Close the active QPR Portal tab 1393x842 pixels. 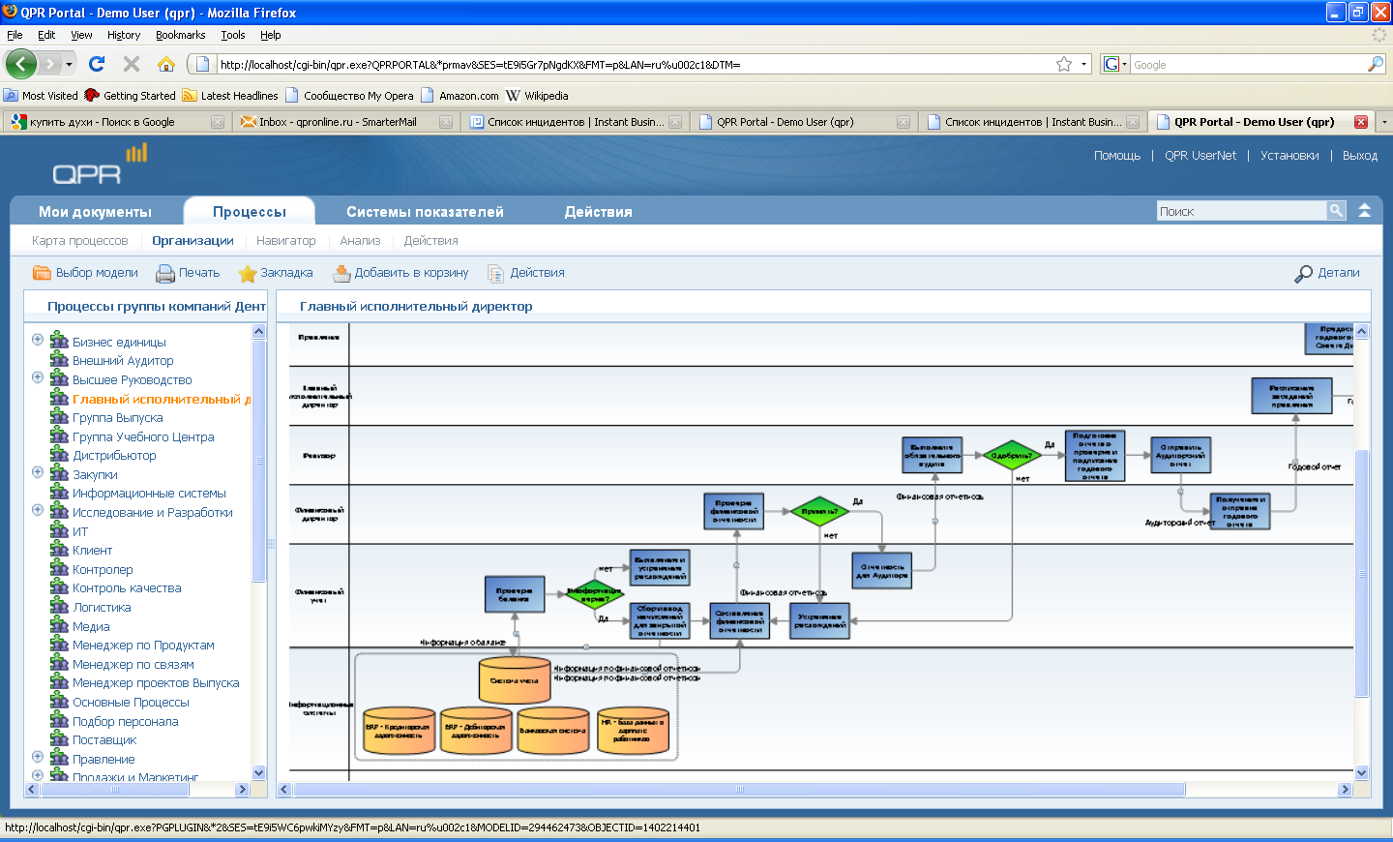1361,122
